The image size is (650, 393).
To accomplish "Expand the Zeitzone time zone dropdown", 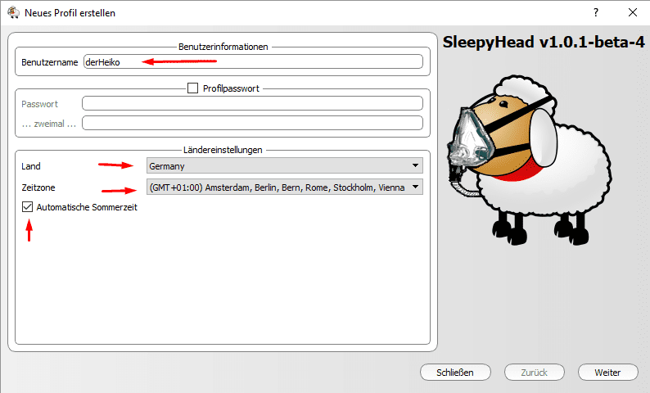I will tap(284, 187).
